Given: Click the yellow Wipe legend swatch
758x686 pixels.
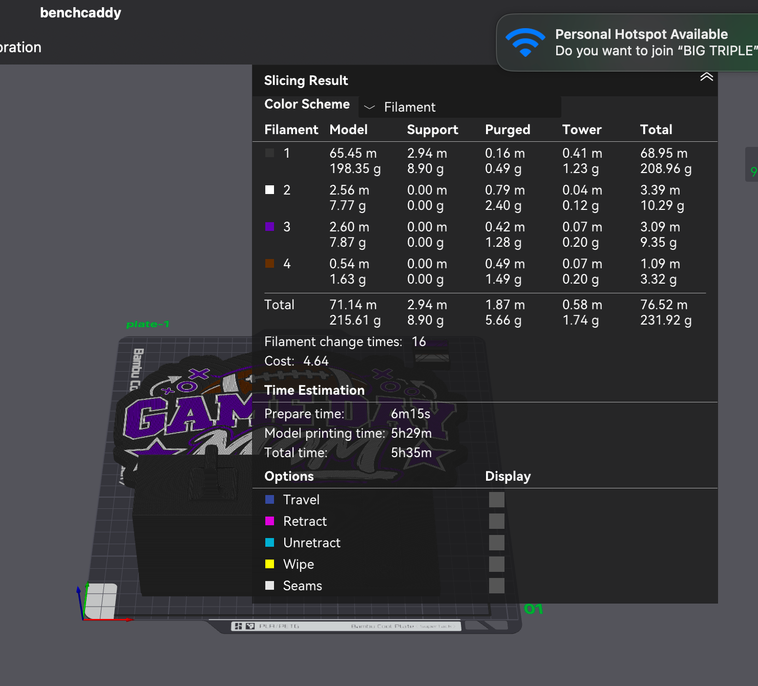Looking at the screenshot, I should tap(269, 564).
